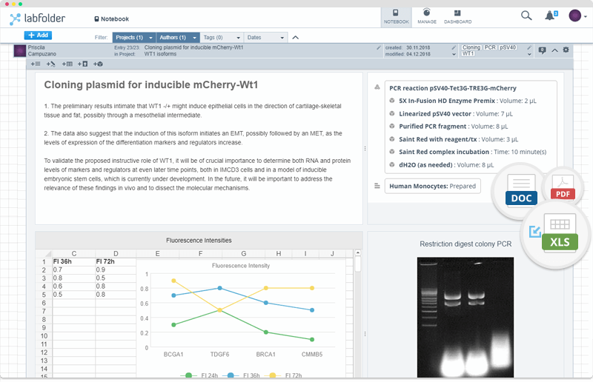Open the search magnifier
Screen dimensions: 593x382
coord(526,16)
